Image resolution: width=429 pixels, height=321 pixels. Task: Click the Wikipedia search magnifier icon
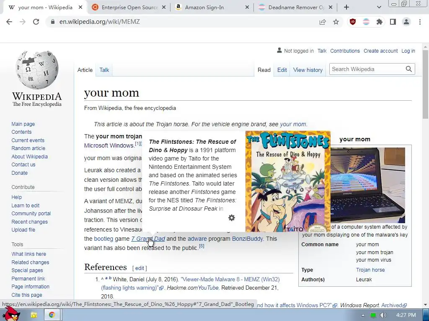[409, 69]
